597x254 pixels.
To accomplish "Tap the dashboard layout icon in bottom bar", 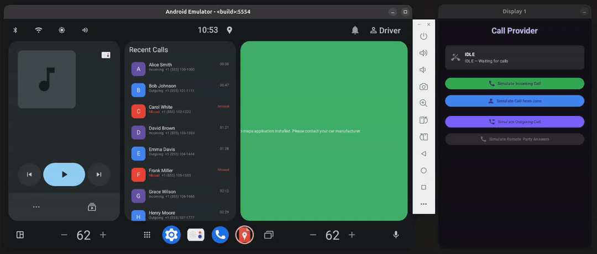I will (20, 235).
